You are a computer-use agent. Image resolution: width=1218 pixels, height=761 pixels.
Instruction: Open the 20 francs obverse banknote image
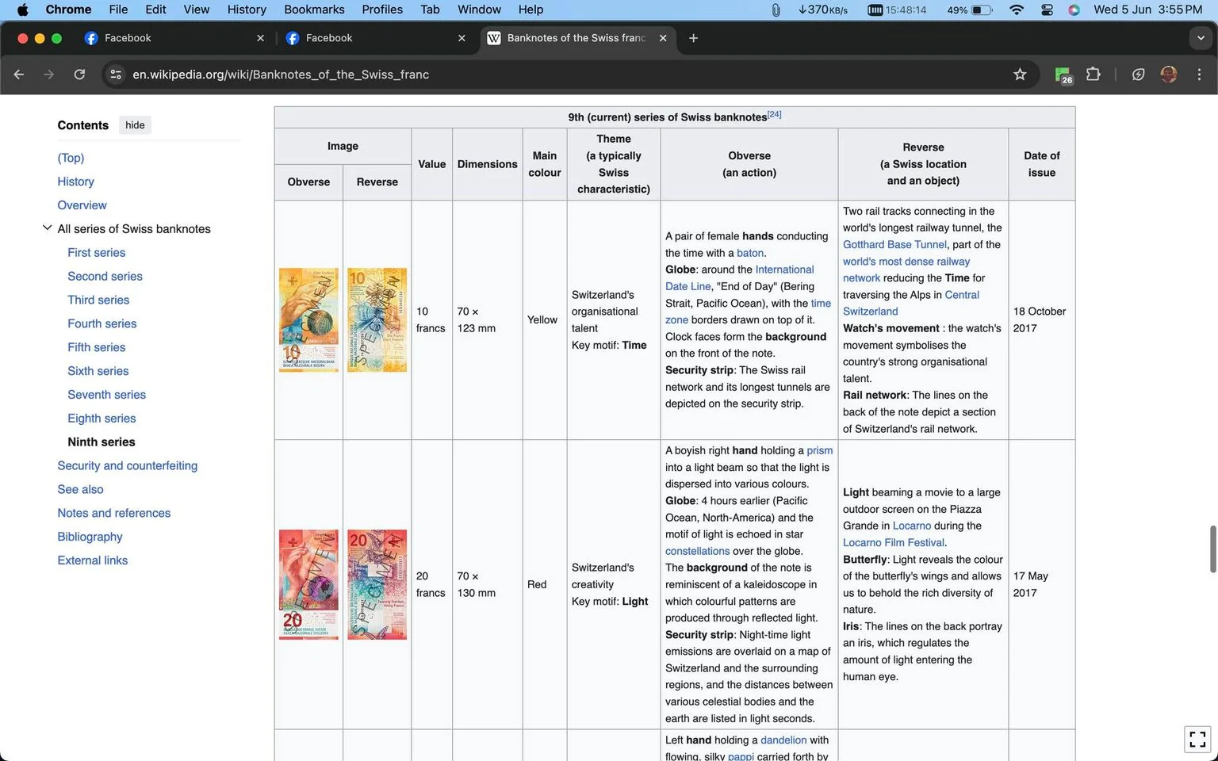pos(308,584)
